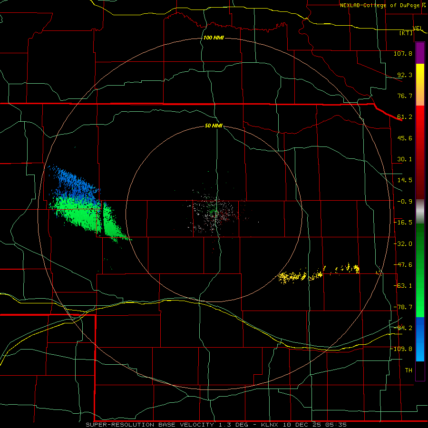428x428 pixels.
Task: Select the -78.7 value on velocity scale
Action: tap(403, 307)
